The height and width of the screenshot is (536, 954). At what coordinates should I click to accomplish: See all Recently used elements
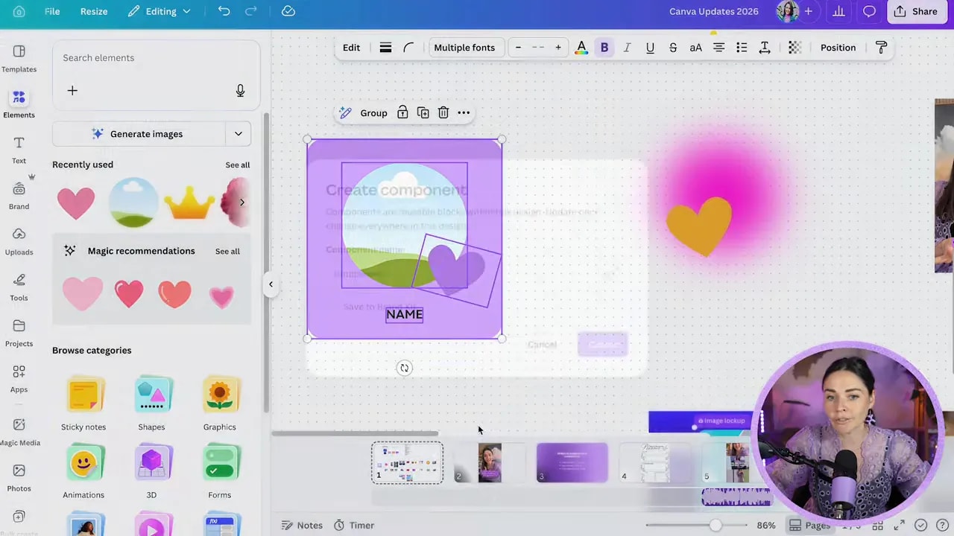click(238, 165)
